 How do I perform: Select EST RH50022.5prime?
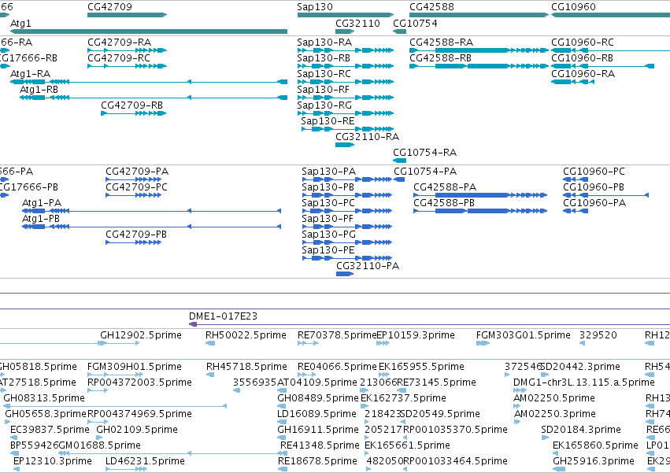pyautogui.click(x=209, y=343)
